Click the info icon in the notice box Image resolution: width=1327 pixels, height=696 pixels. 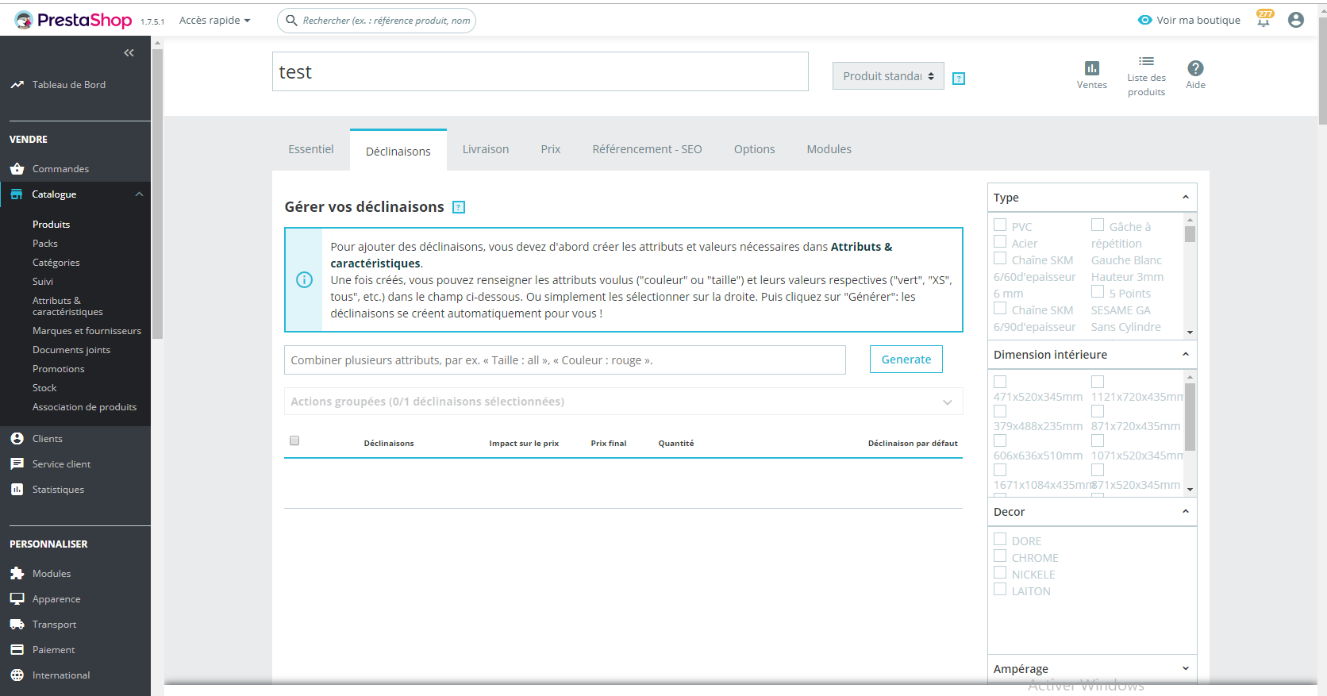[x=304, y=279]
